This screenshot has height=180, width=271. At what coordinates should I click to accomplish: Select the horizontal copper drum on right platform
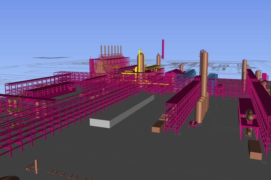[x=249, y=115]
